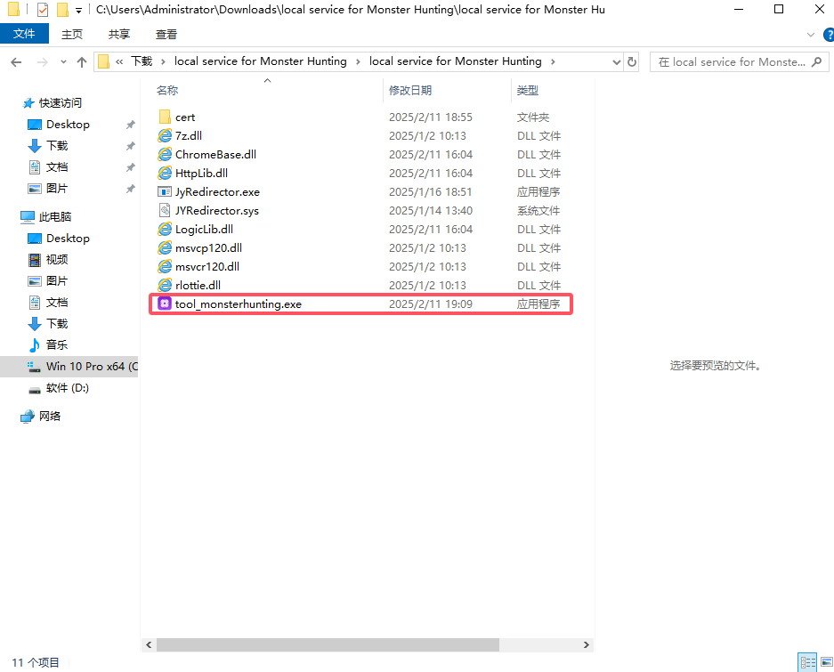Select the JYRedirector.sys file icon
Image resolution: width=834 pixels, height=672 pixels.
[x=165, y=210]
